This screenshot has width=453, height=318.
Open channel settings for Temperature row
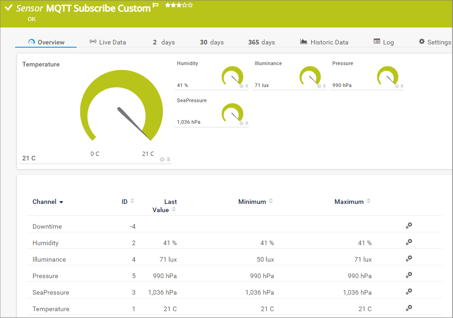(x=409, y=308)
